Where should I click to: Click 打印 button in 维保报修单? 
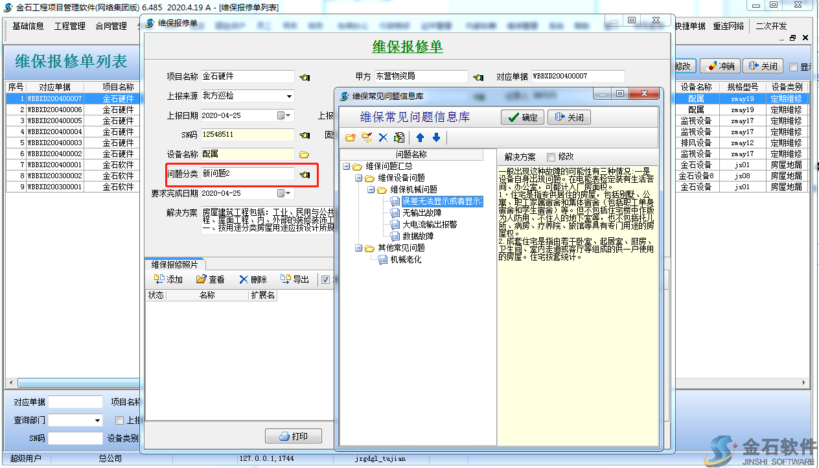(x=293, y=436)
